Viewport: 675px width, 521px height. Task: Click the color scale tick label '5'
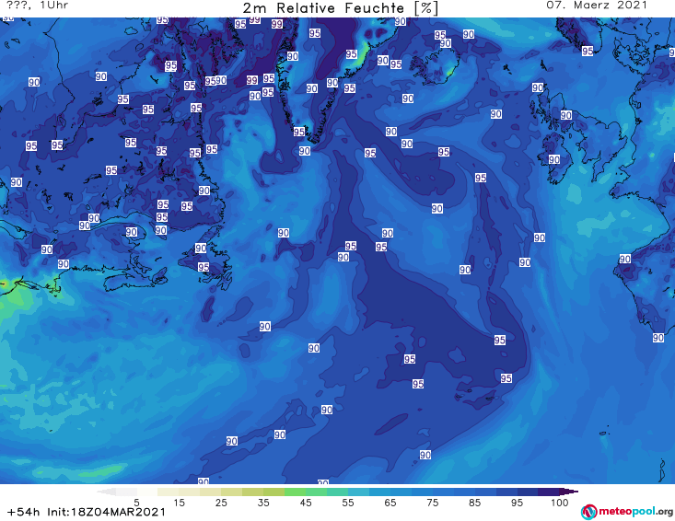(x=136, y=503)
